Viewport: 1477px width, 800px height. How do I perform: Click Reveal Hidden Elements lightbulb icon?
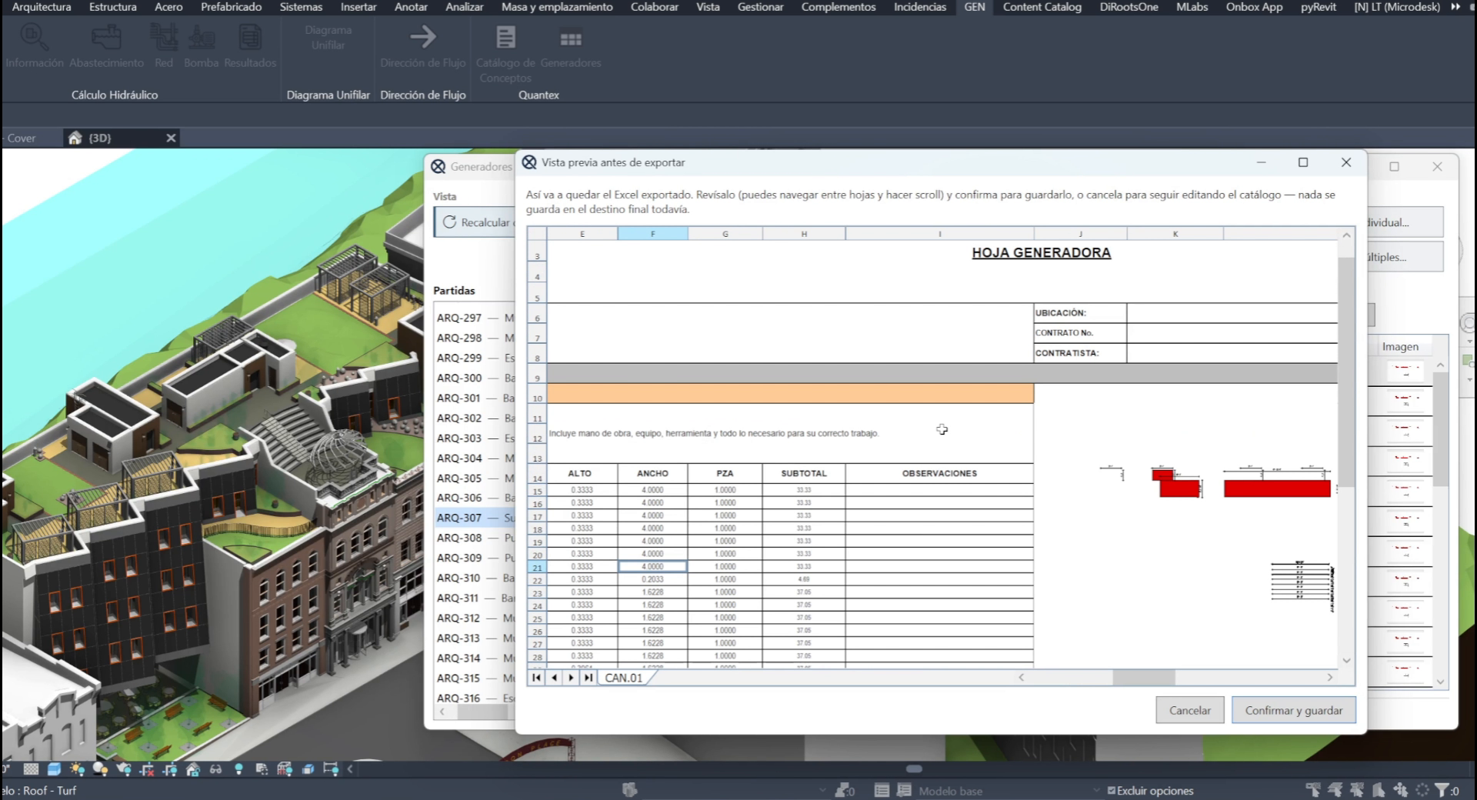click(x=238, y=768)
